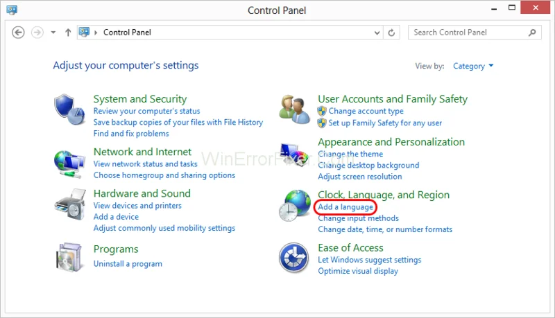Go up one folder level with arrow
The height and width of the screenshot is (318, 555).
[68, 33]
